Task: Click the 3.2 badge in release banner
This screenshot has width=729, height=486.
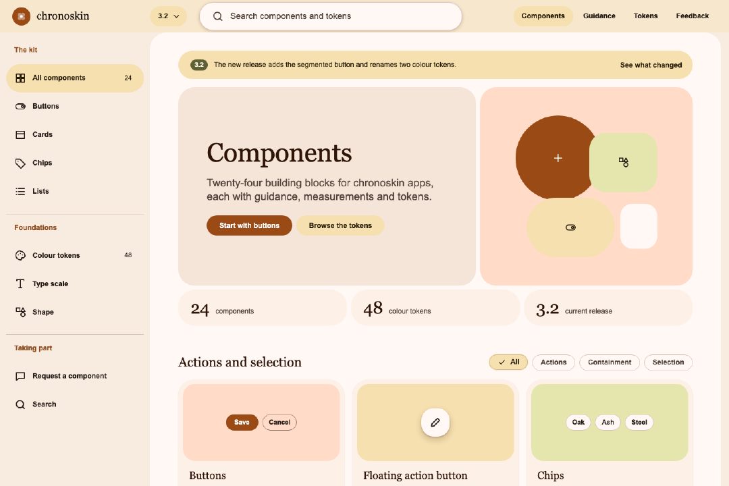Action: tap(199, 65)
